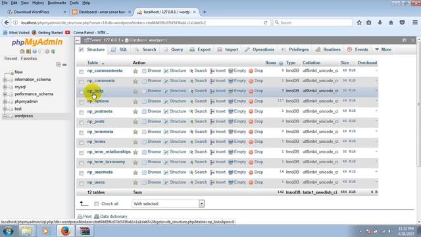This screenshot has height=237, width=421.
Task: Open the Import tab
Action: 228,49
